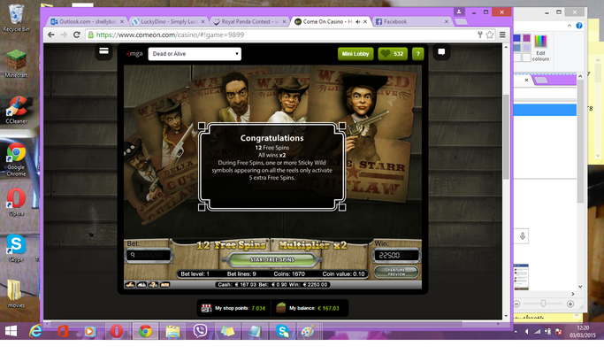604x354 pixels.
Task: Open Paint help question icon
Action: coord(579,26)
